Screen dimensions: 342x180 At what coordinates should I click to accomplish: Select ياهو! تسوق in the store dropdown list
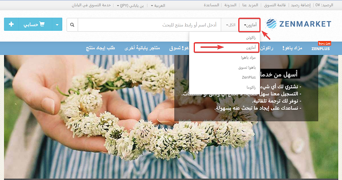[x=225, y=67]
